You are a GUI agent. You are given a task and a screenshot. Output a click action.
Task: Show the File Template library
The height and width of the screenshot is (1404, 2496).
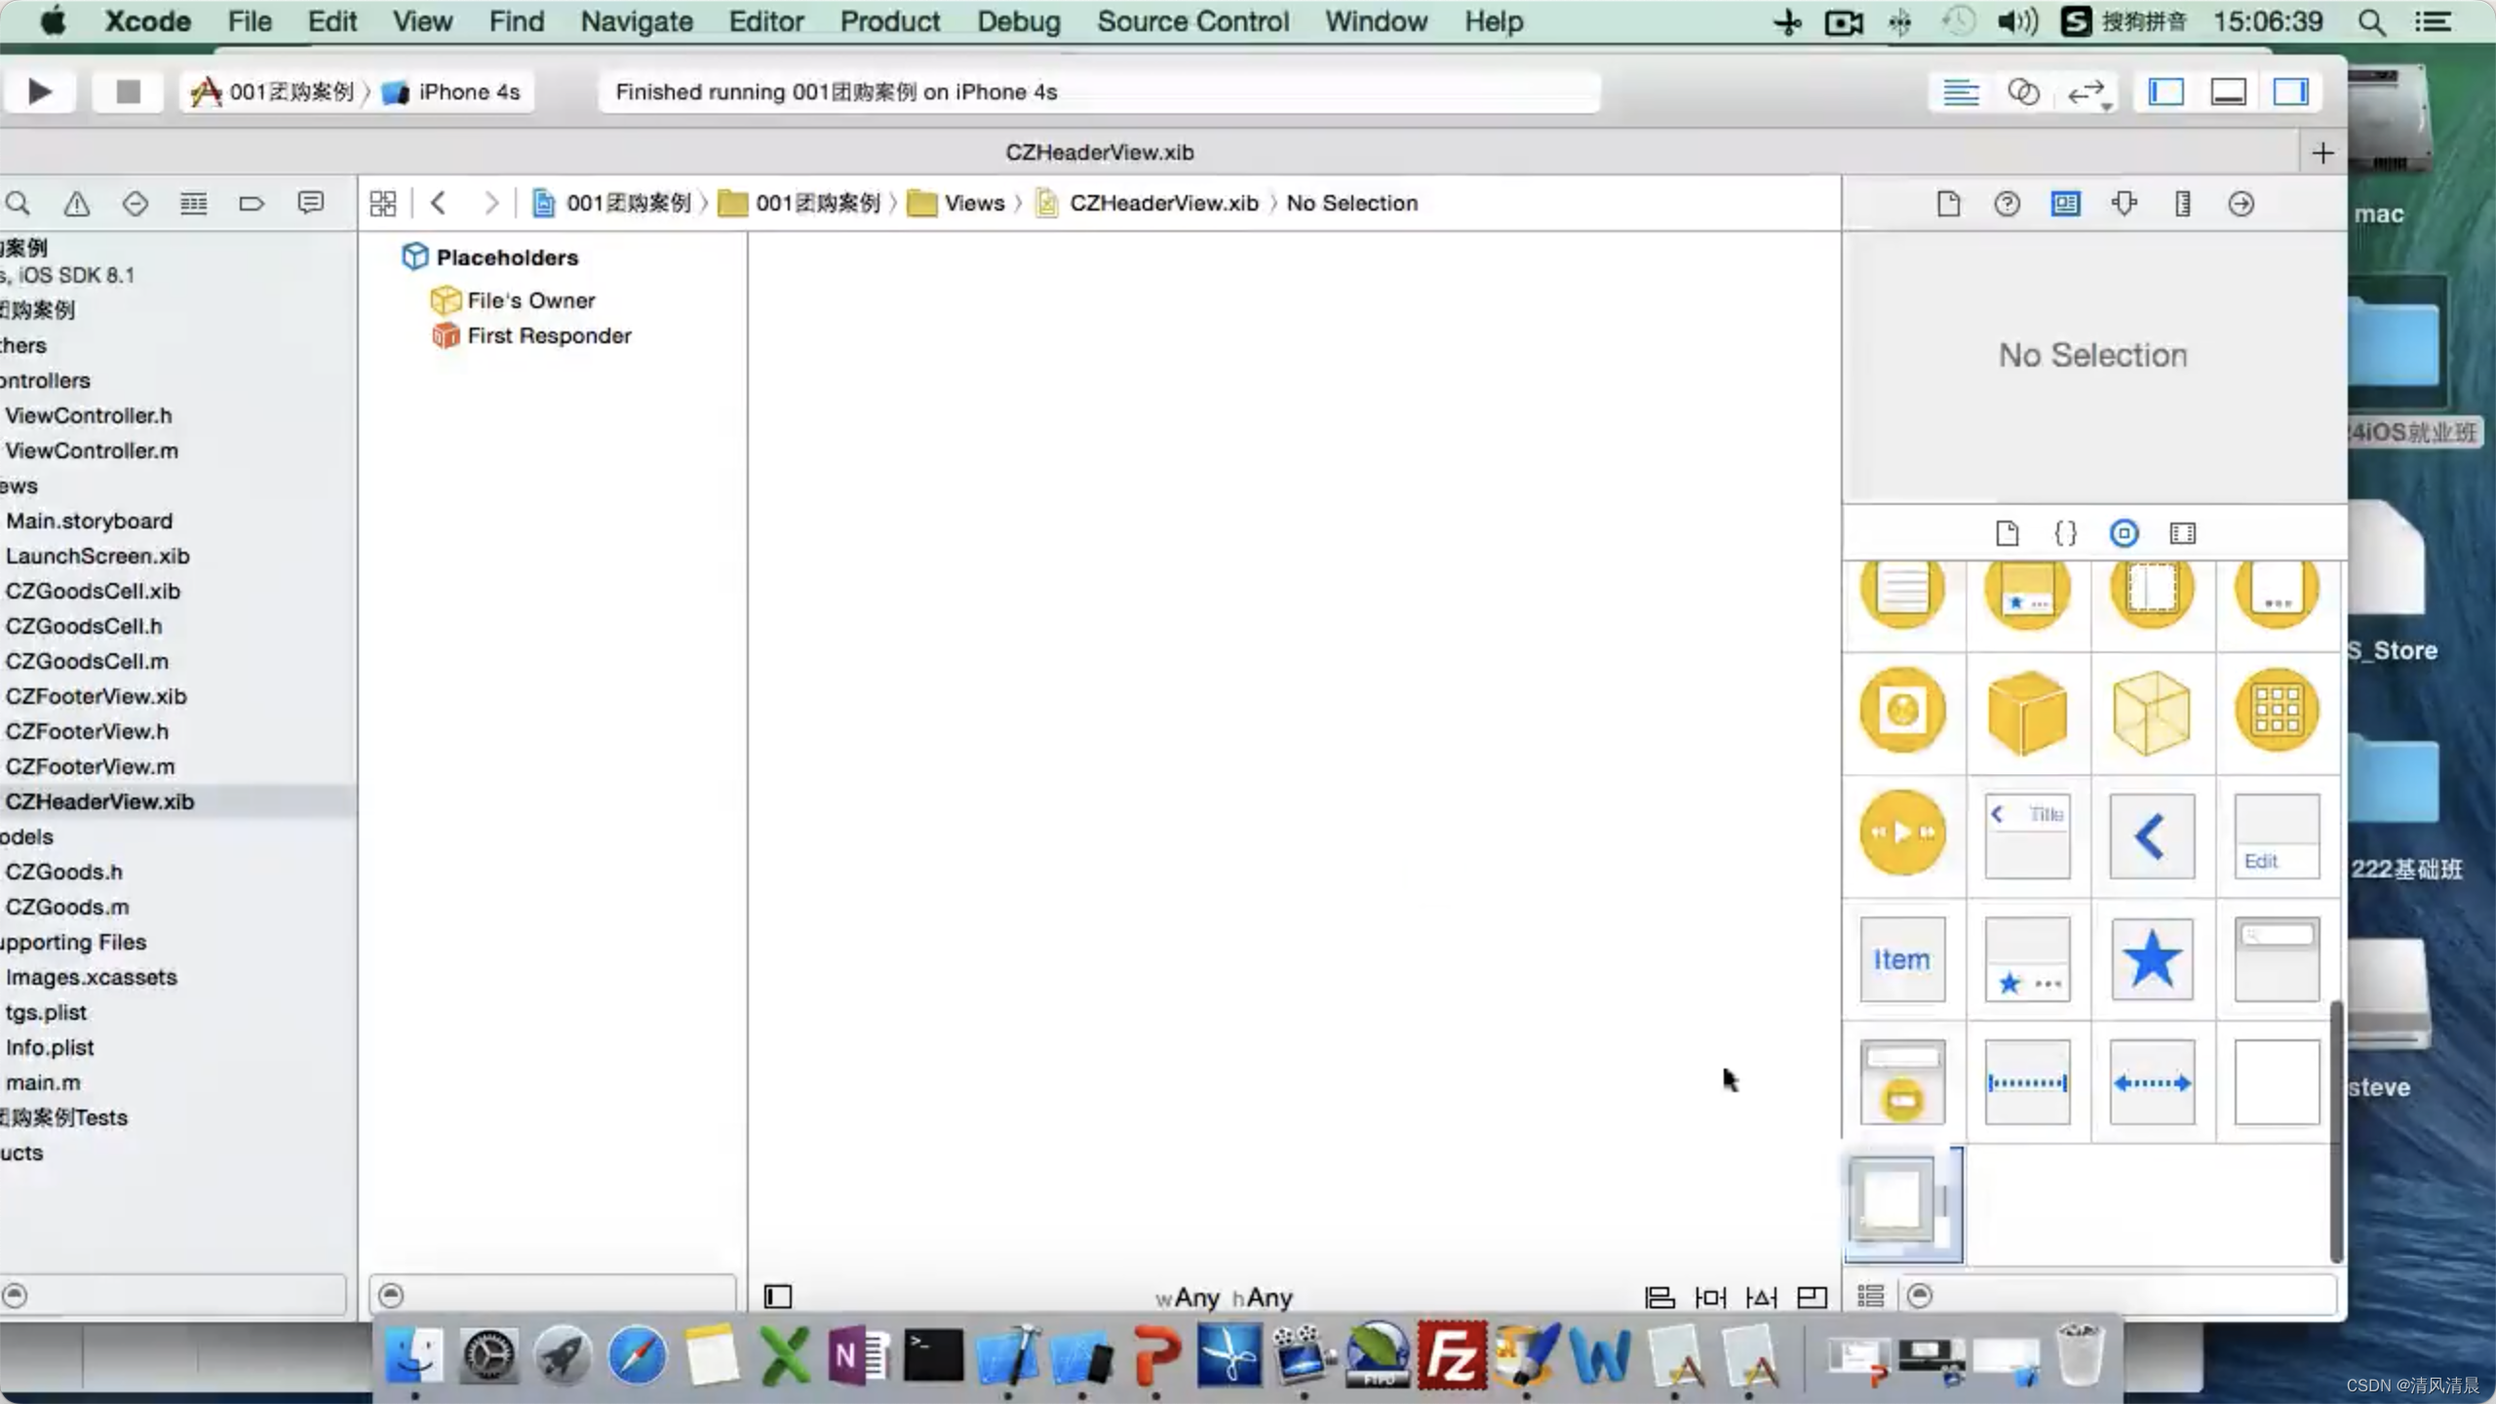click(2007, 533)
